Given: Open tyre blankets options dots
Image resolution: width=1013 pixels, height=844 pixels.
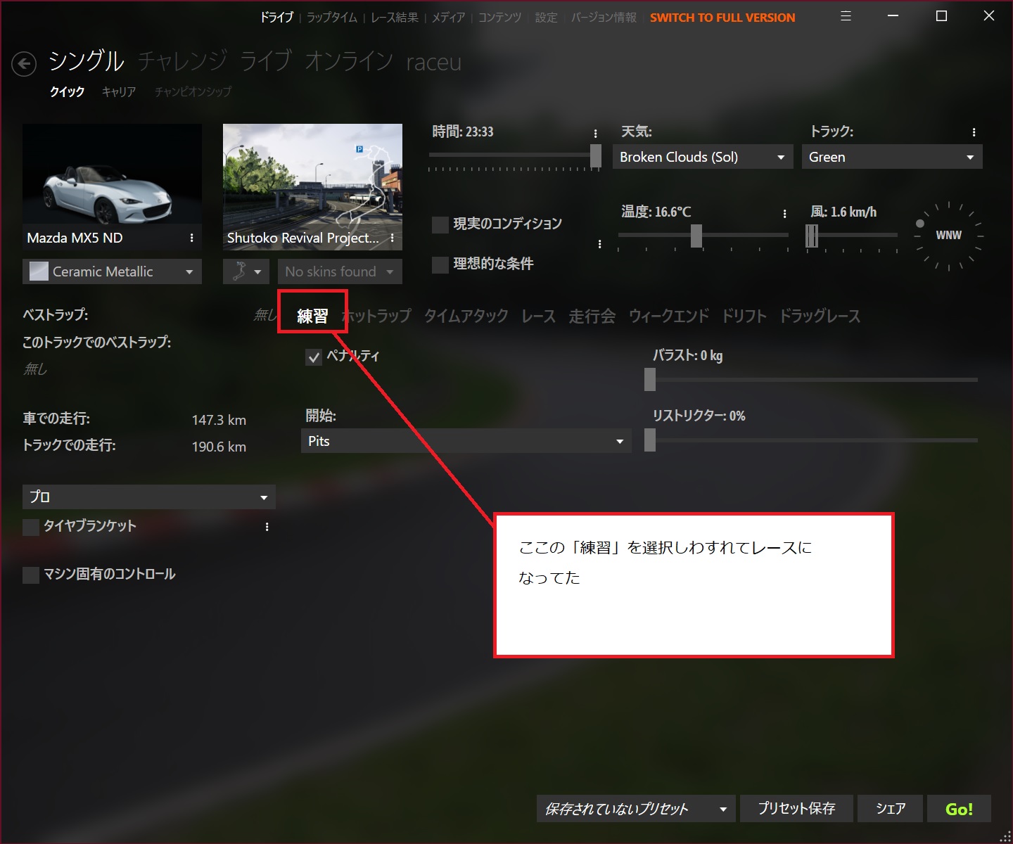Looking at the screenshot, I should 267,527.
